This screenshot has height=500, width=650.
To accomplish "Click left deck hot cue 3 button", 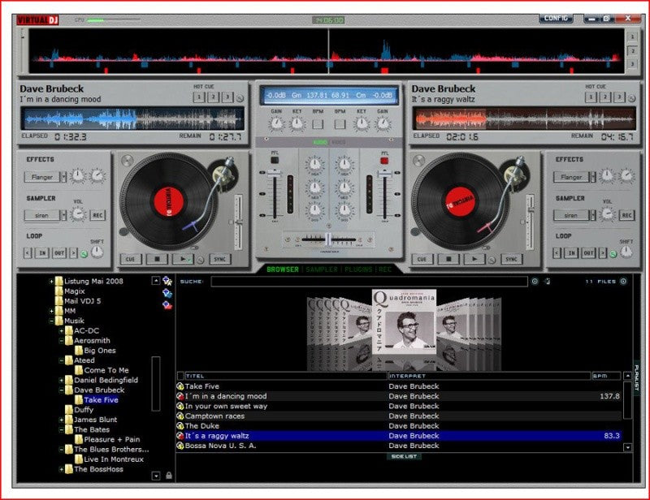I will tap(227, 97).
